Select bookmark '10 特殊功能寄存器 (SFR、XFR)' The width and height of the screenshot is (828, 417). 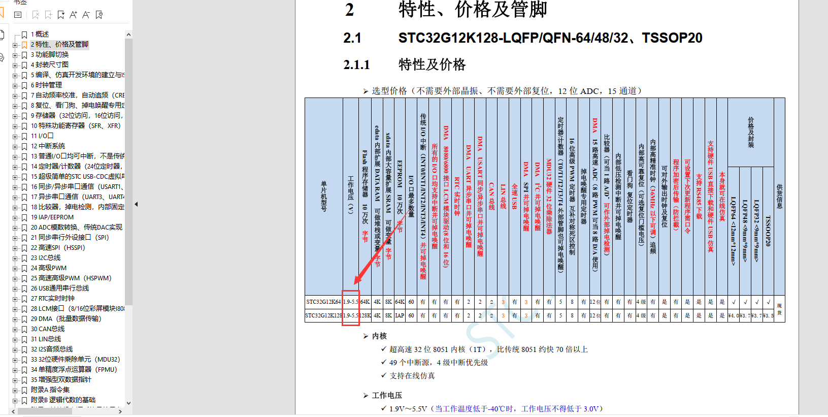click(76, 125)
